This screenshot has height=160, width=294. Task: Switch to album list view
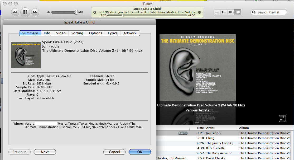(224, 12)
